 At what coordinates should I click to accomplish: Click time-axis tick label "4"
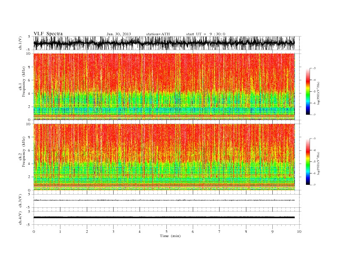click(140, 232)
